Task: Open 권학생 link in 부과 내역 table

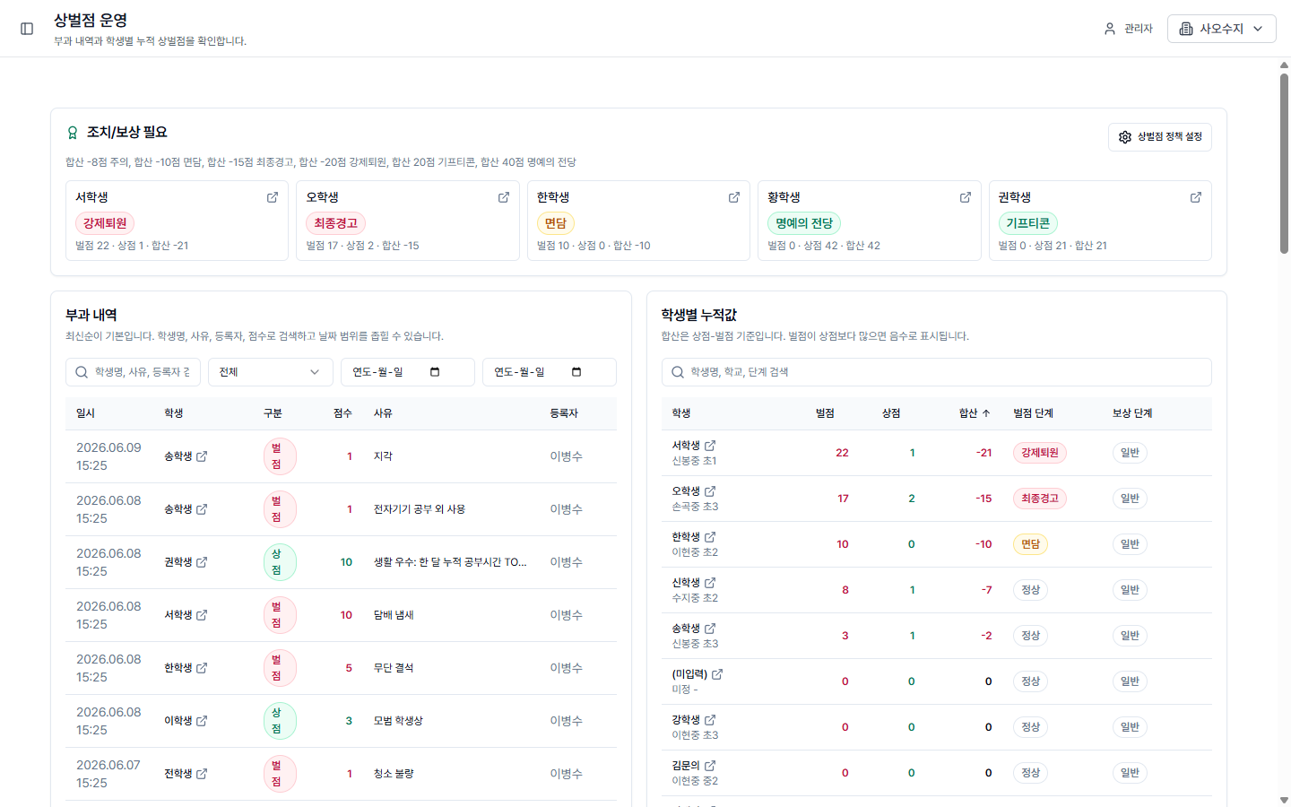Action: click(186, 562)
